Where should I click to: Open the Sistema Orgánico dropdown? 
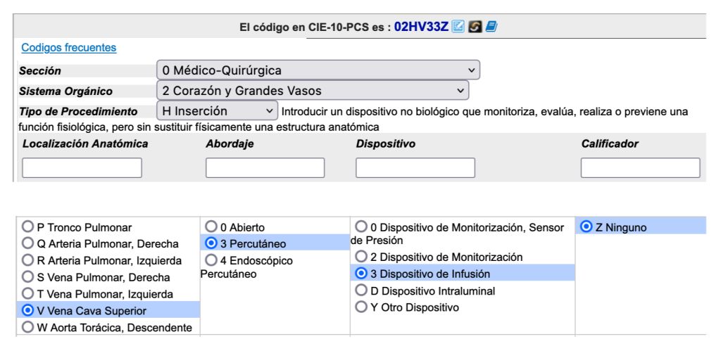(x=312, y=91)
